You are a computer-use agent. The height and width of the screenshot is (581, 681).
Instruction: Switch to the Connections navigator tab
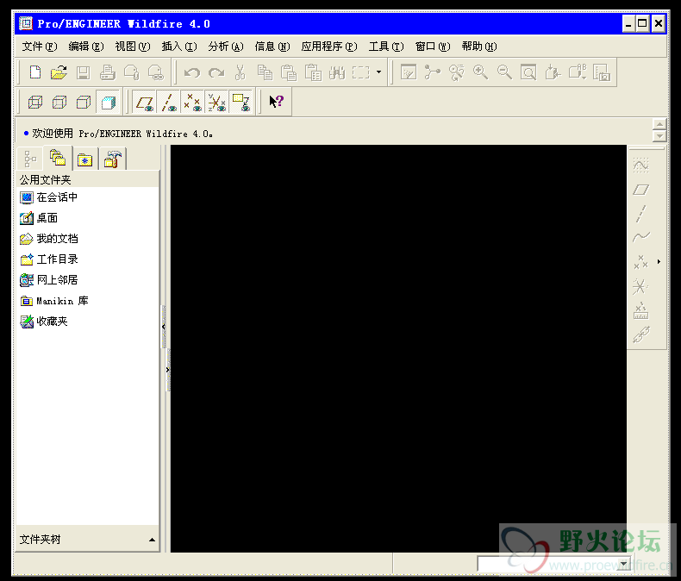113,159
